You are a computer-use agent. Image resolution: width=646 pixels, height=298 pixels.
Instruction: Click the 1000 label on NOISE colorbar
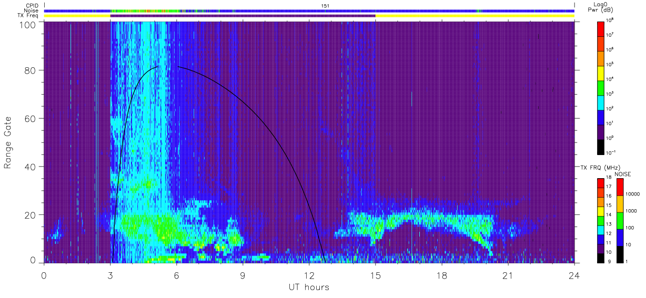click(x=631, y=212)
